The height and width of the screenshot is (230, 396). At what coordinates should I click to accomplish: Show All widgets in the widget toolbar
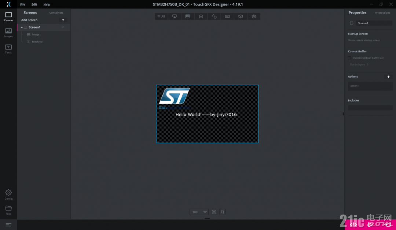[161, 16]
